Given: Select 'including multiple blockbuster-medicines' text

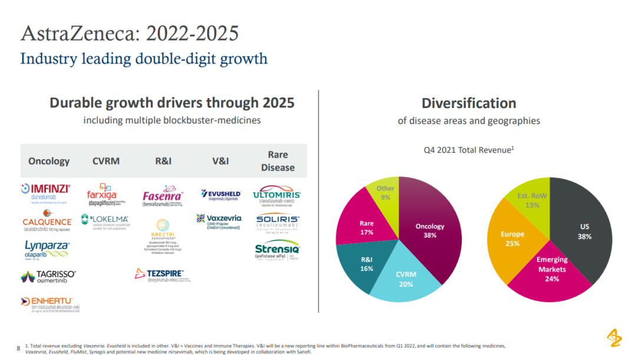Looking at the screenshot, I should (172, 120).
